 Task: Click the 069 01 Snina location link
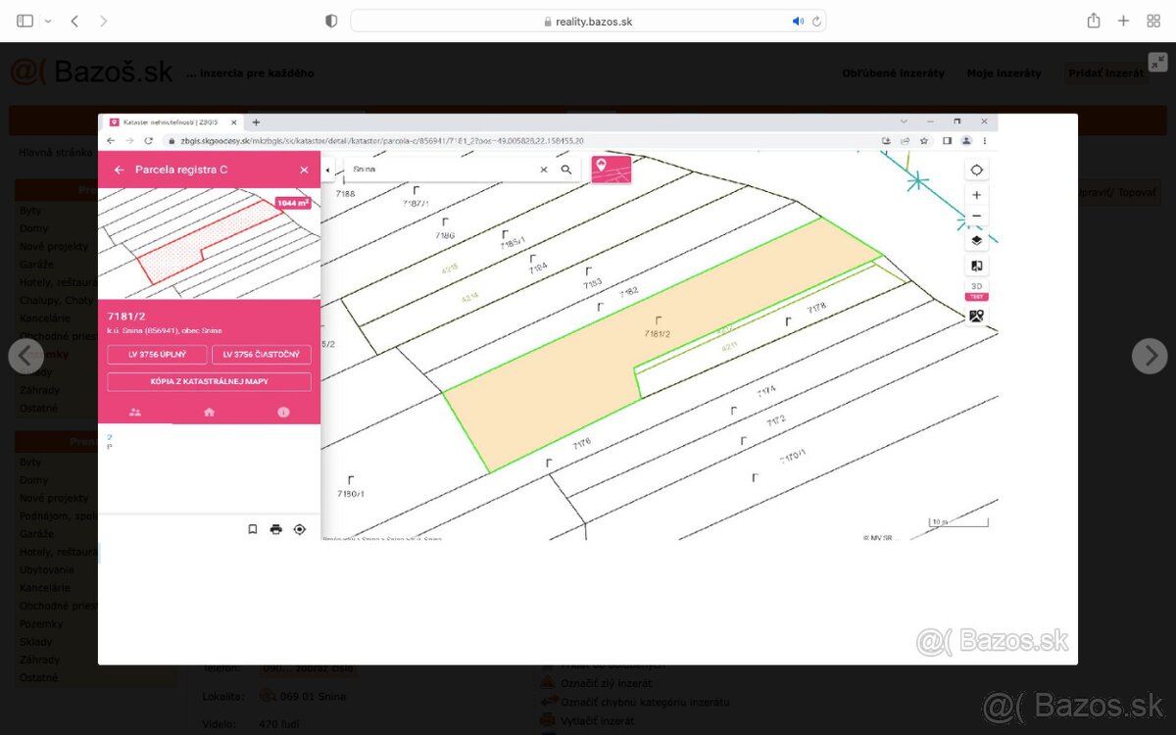pyautogui.click(x=312, y=697)
